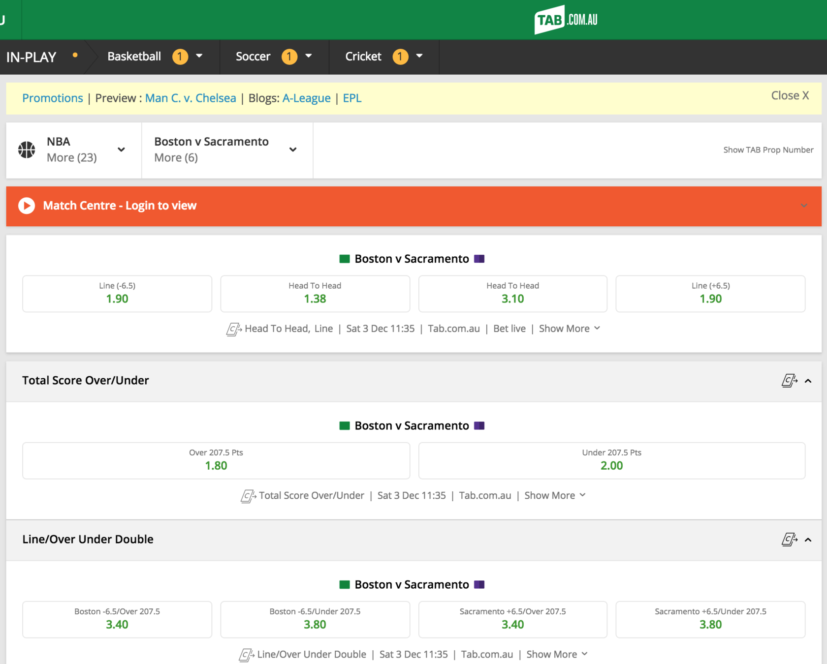The image size is (827, 664).
Task: Select Basketball menu item
Action: point(134,57)
